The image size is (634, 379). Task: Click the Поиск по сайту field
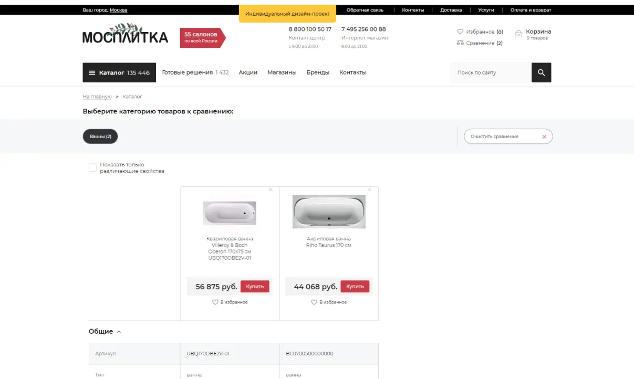click(x=491, y=73)
